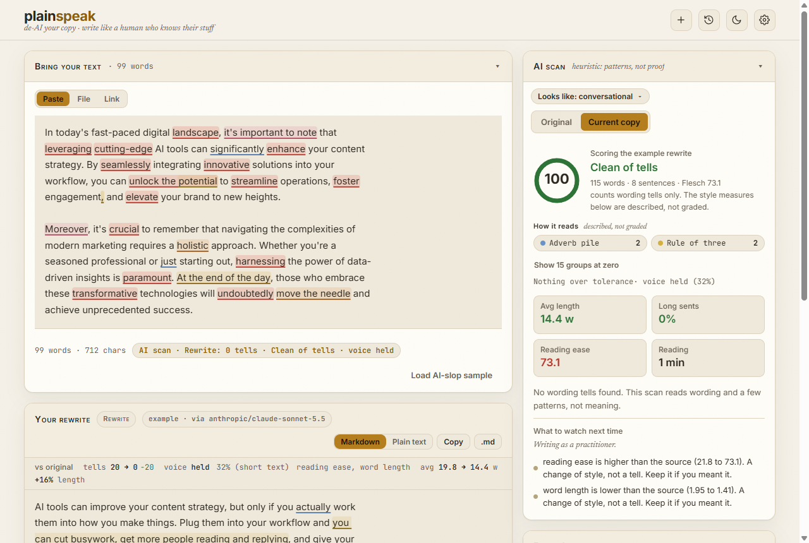Select the Current copy scan view
This screenshot has height=543, width=809.
614,122
